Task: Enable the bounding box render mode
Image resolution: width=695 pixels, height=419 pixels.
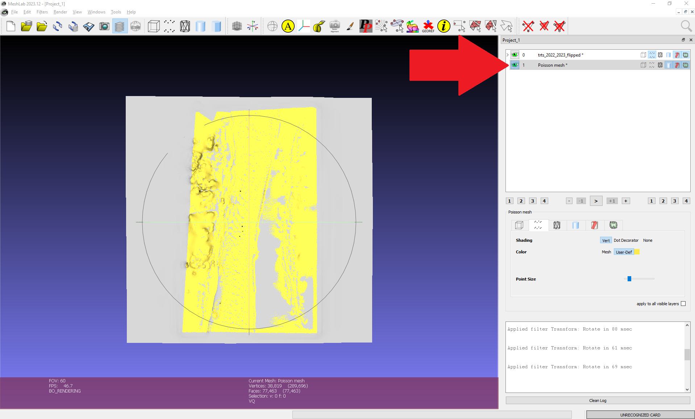Action: tap(154, 26)
